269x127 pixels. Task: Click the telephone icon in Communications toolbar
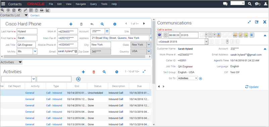click(160, 35)
